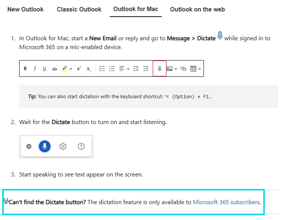Toggle the blue round microphone button
The width and height of the screenshot is (284, 220).
pyautogui.click(x=45, y=146)
